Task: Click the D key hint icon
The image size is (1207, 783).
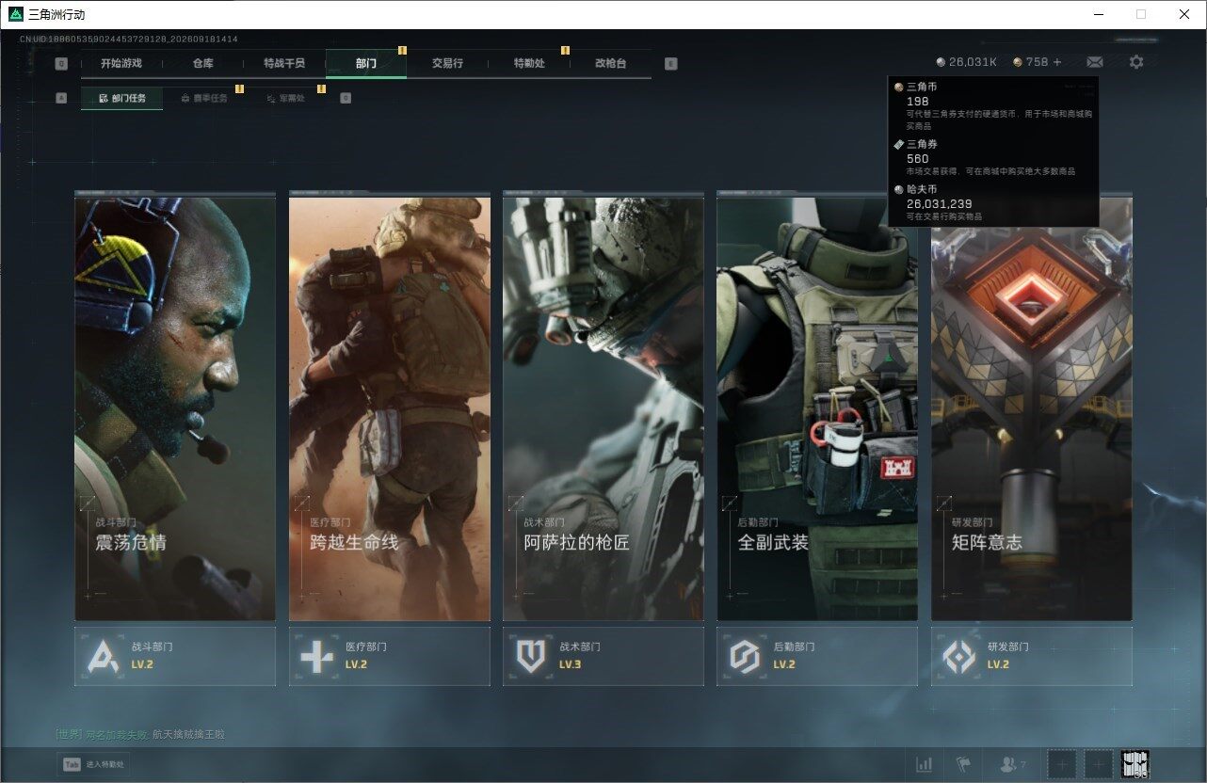Action: [x=346, y=98]
